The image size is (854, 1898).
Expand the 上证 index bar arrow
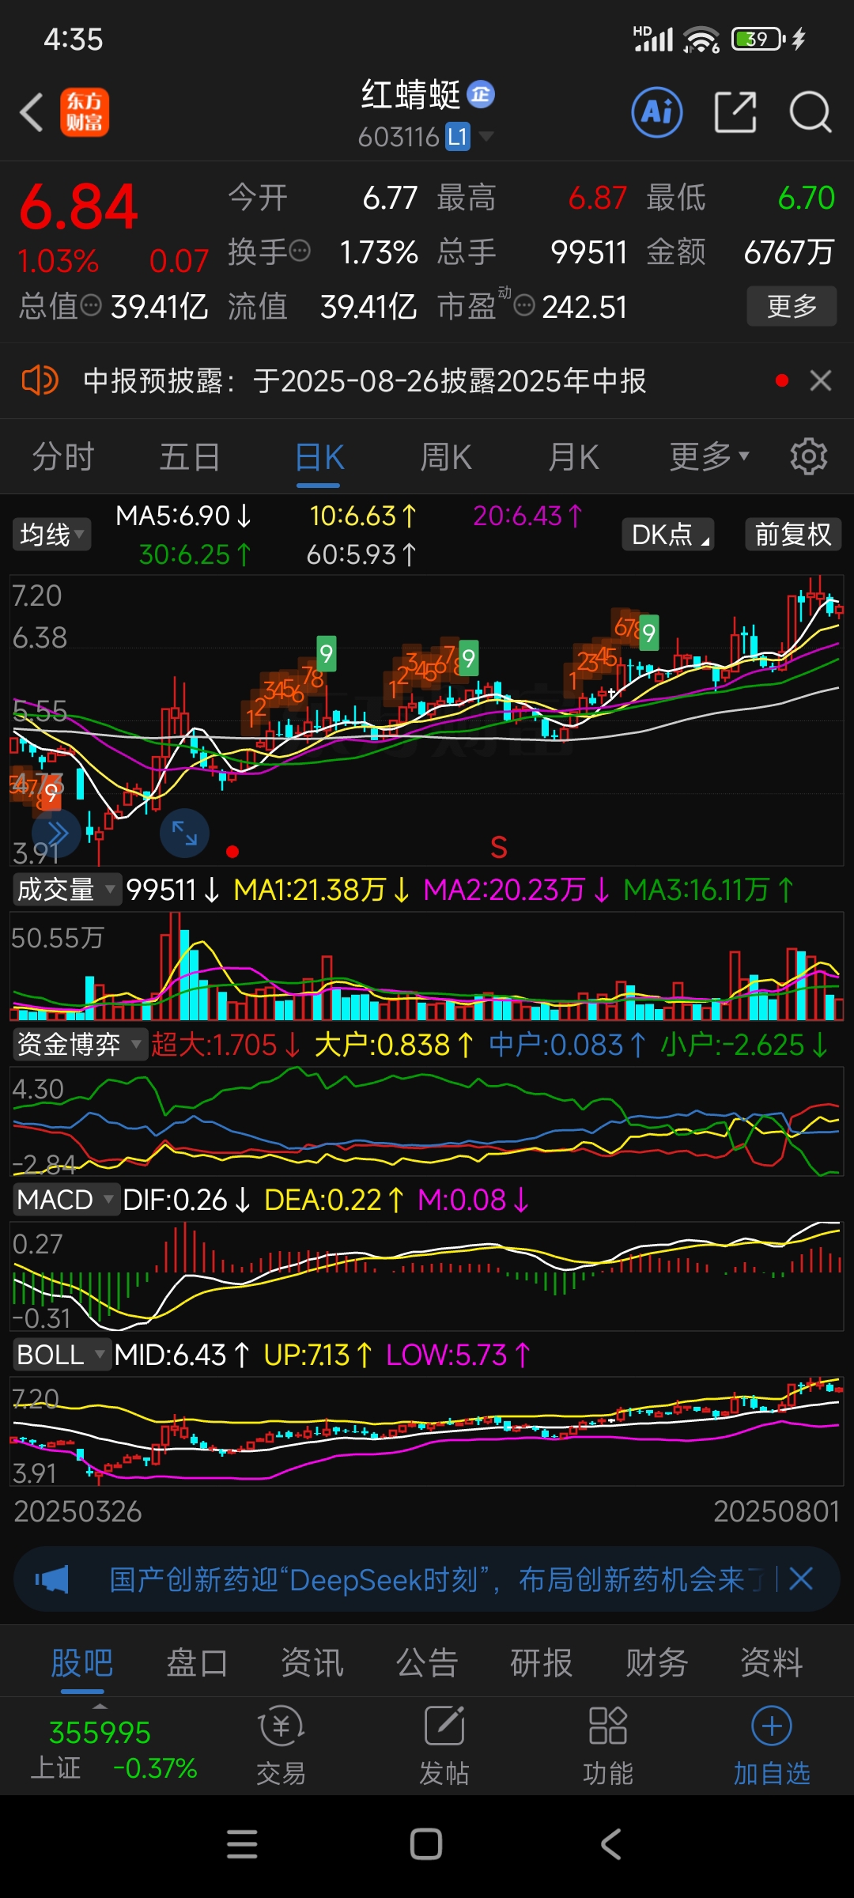pos(100,1706)
